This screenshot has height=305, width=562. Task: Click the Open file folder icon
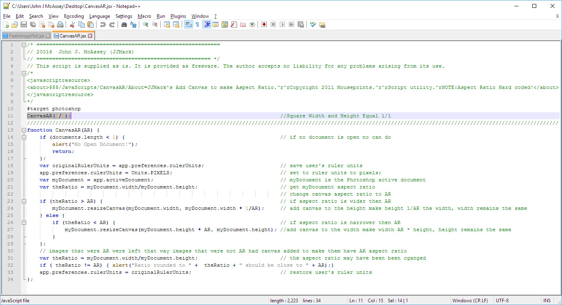(15, 24)
